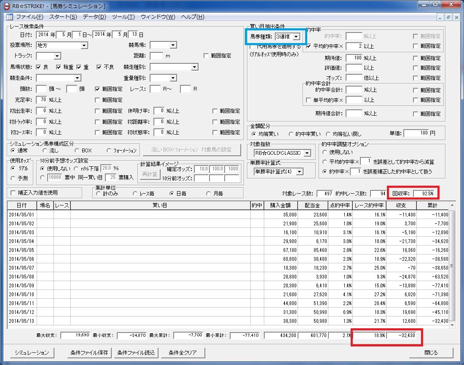Open the ファイル(F) menu
The width and height of the screenshot is (464, 365).
30,17
